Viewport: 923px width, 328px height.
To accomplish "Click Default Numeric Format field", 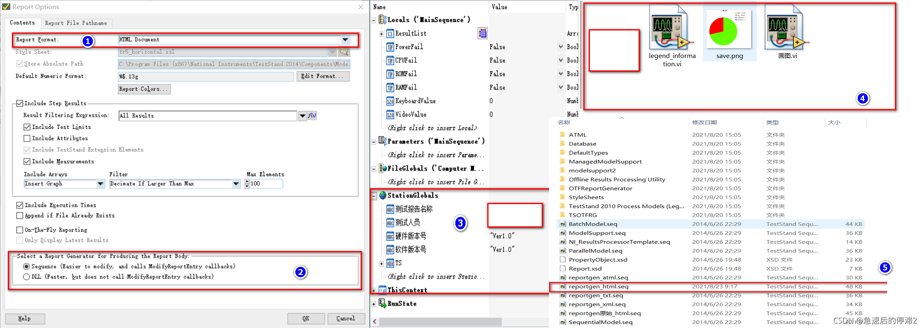I will pyautogui.click(x=206, y=77).
